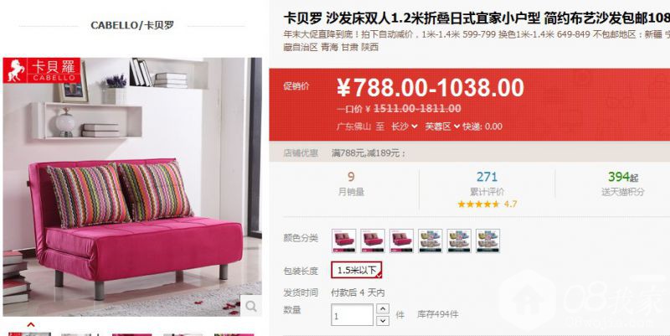
Task: Click the magnifier zoom icon on product image
Action: (x=250, y=306)
